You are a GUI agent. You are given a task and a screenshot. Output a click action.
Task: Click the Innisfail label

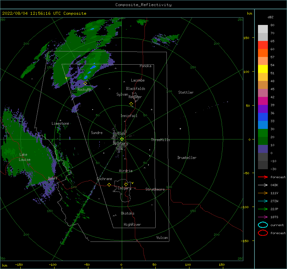pyautogui.click(x=129, y=116)
